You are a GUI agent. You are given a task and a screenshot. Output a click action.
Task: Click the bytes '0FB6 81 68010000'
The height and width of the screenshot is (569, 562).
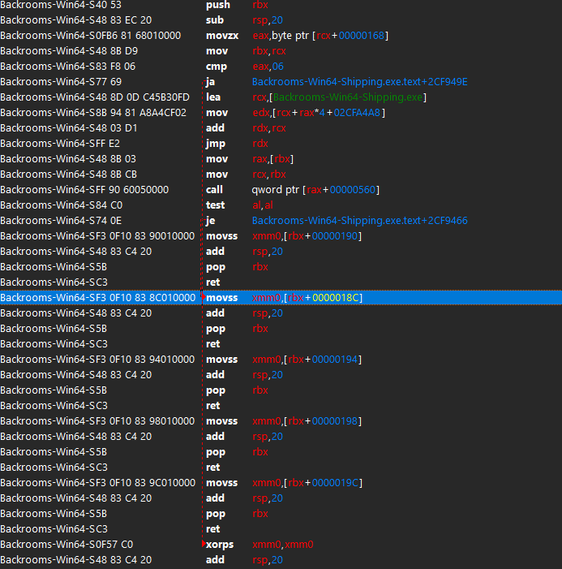pyautogui.click(x=139, y=36)
